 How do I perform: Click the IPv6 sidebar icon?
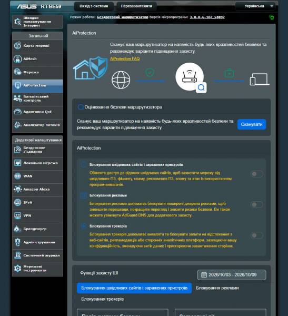point(17,202)
